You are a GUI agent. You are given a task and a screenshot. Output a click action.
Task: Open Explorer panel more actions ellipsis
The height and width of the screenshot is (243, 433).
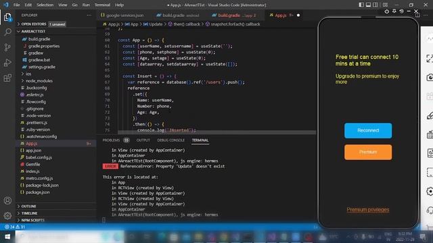click(x=89, y=16)
